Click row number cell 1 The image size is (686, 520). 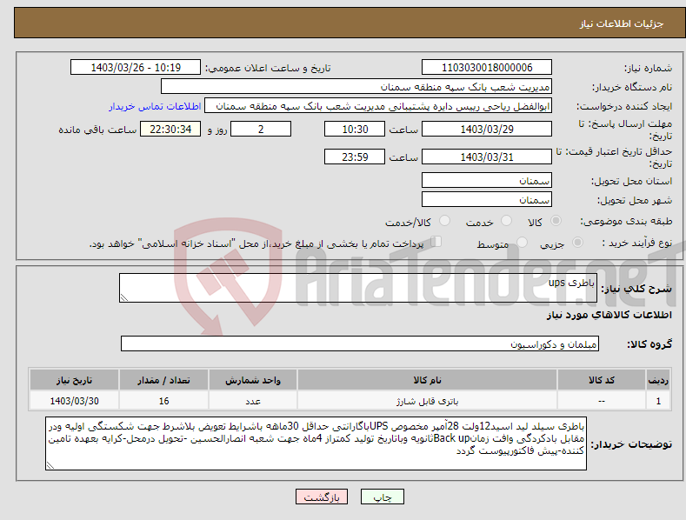tap(658, 401)
